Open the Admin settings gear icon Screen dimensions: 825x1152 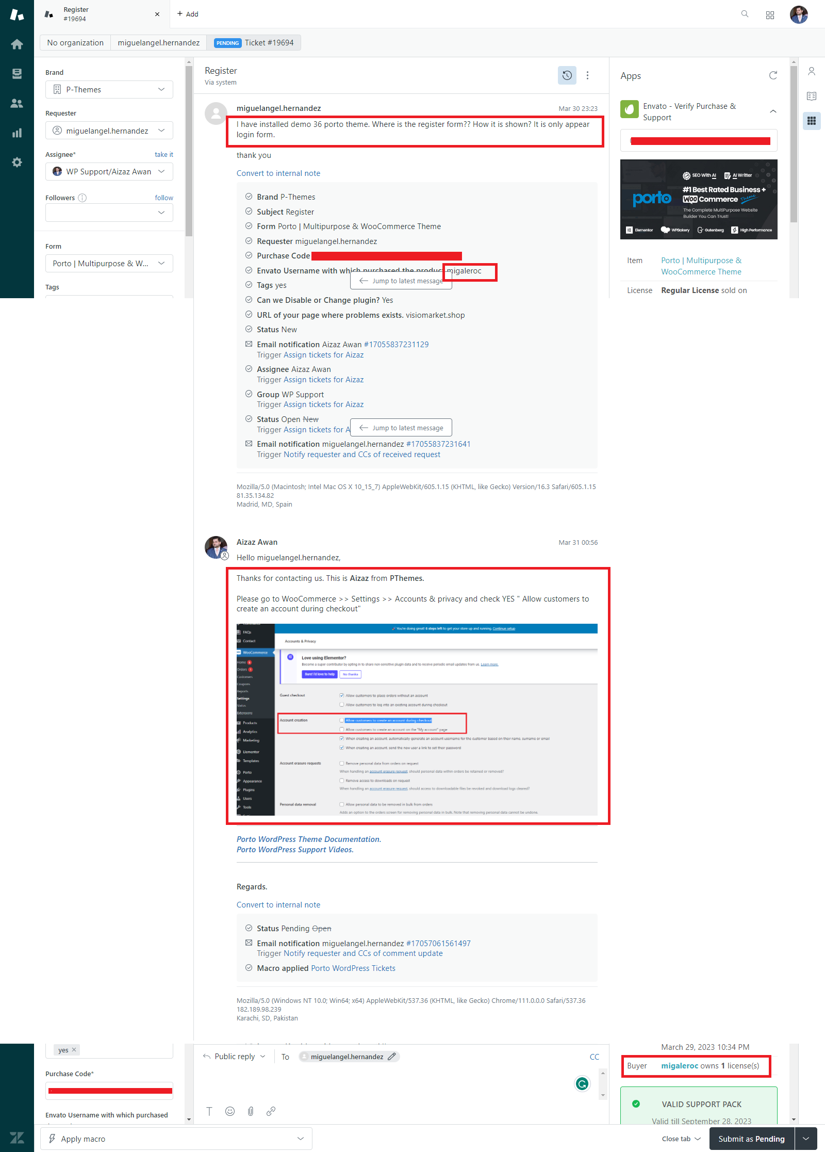[x=17, y=163]
